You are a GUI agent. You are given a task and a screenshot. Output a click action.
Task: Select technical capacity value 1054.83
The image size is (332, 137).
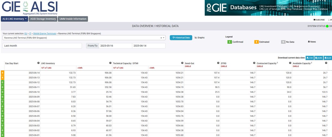pos(180,106)
